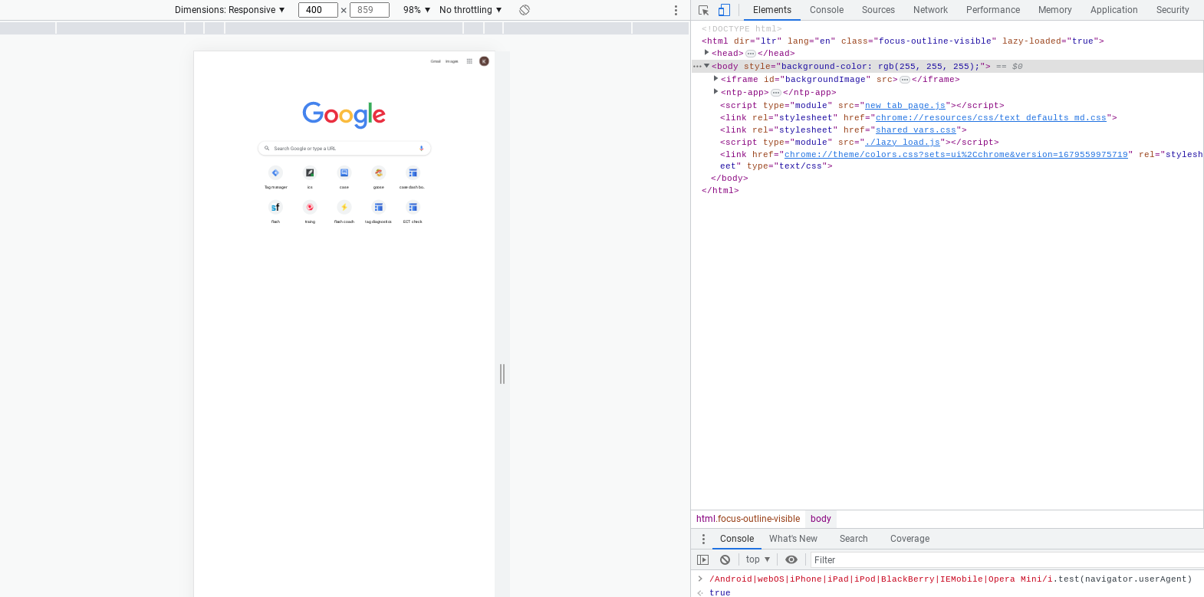The height and width of the screenshot is (597, 1204).
Task: Switch to the Memory tab
Action: coord(1055,10)
